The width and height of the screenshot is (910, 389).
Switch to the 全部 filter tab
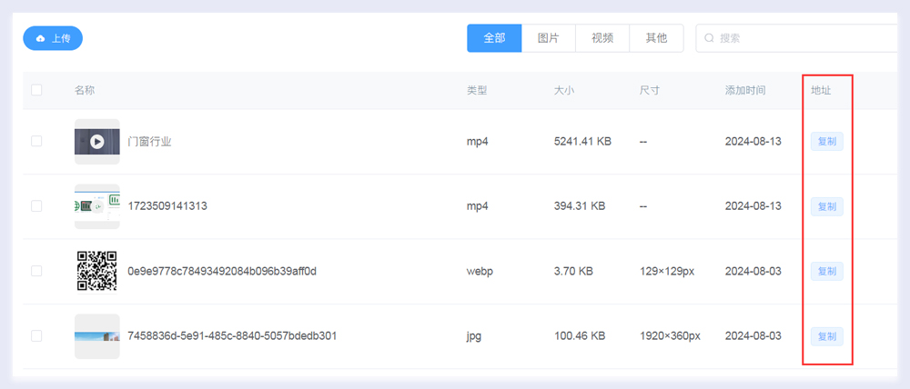(494, 38)
